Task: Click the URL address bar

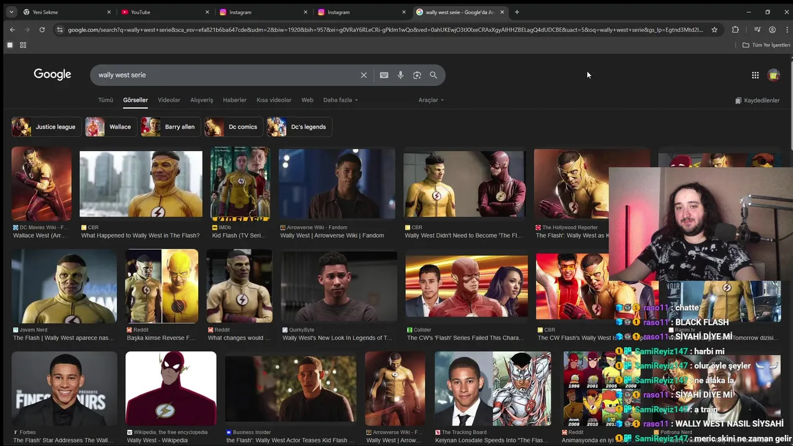Action: pos(385,29)
